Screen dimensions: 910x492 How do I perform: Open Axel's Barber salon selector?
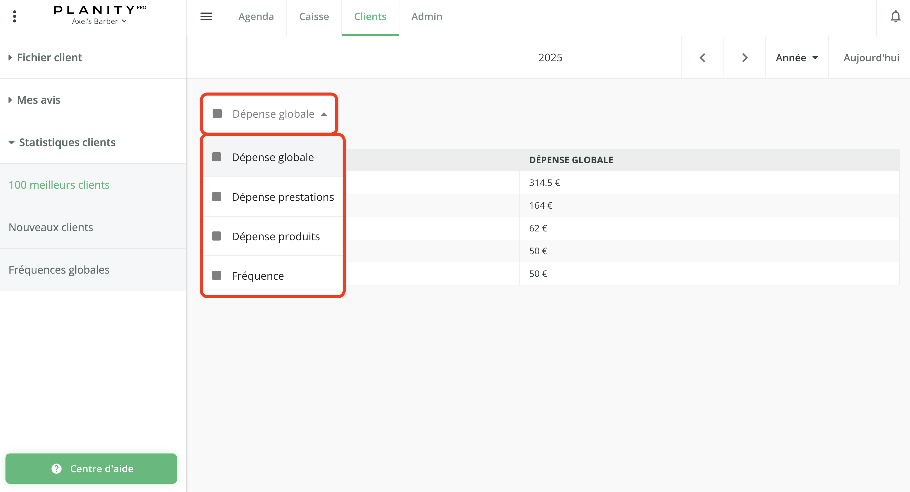(x=99, y=21)
